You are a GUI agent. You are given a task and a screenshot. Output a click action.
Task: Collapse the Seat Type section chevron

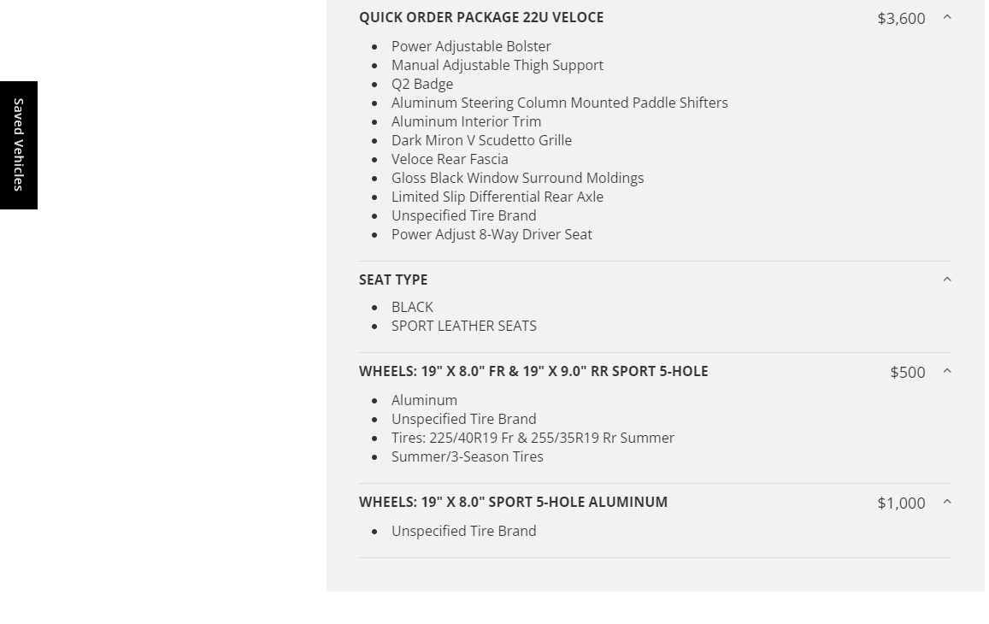coord(946,280)
